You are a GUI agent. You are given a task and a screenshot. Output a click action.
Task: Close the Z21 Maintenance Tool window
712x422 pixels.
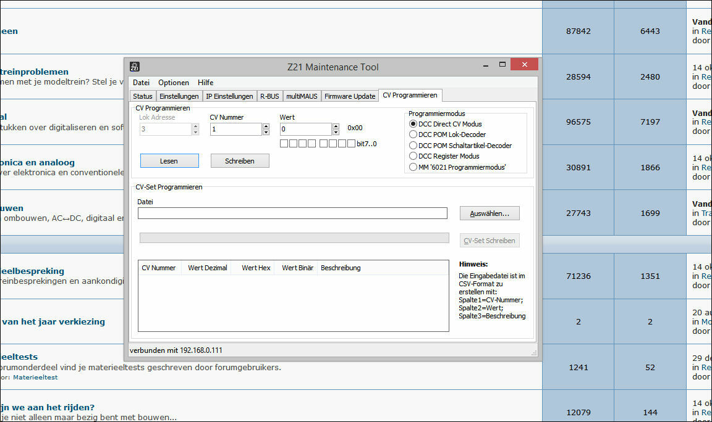(x=525, y=64)
